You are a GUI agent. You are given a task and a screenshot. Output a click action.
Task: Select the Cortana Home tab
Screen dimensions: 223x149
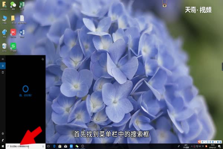pyautogui.click(x=3, y=66)
